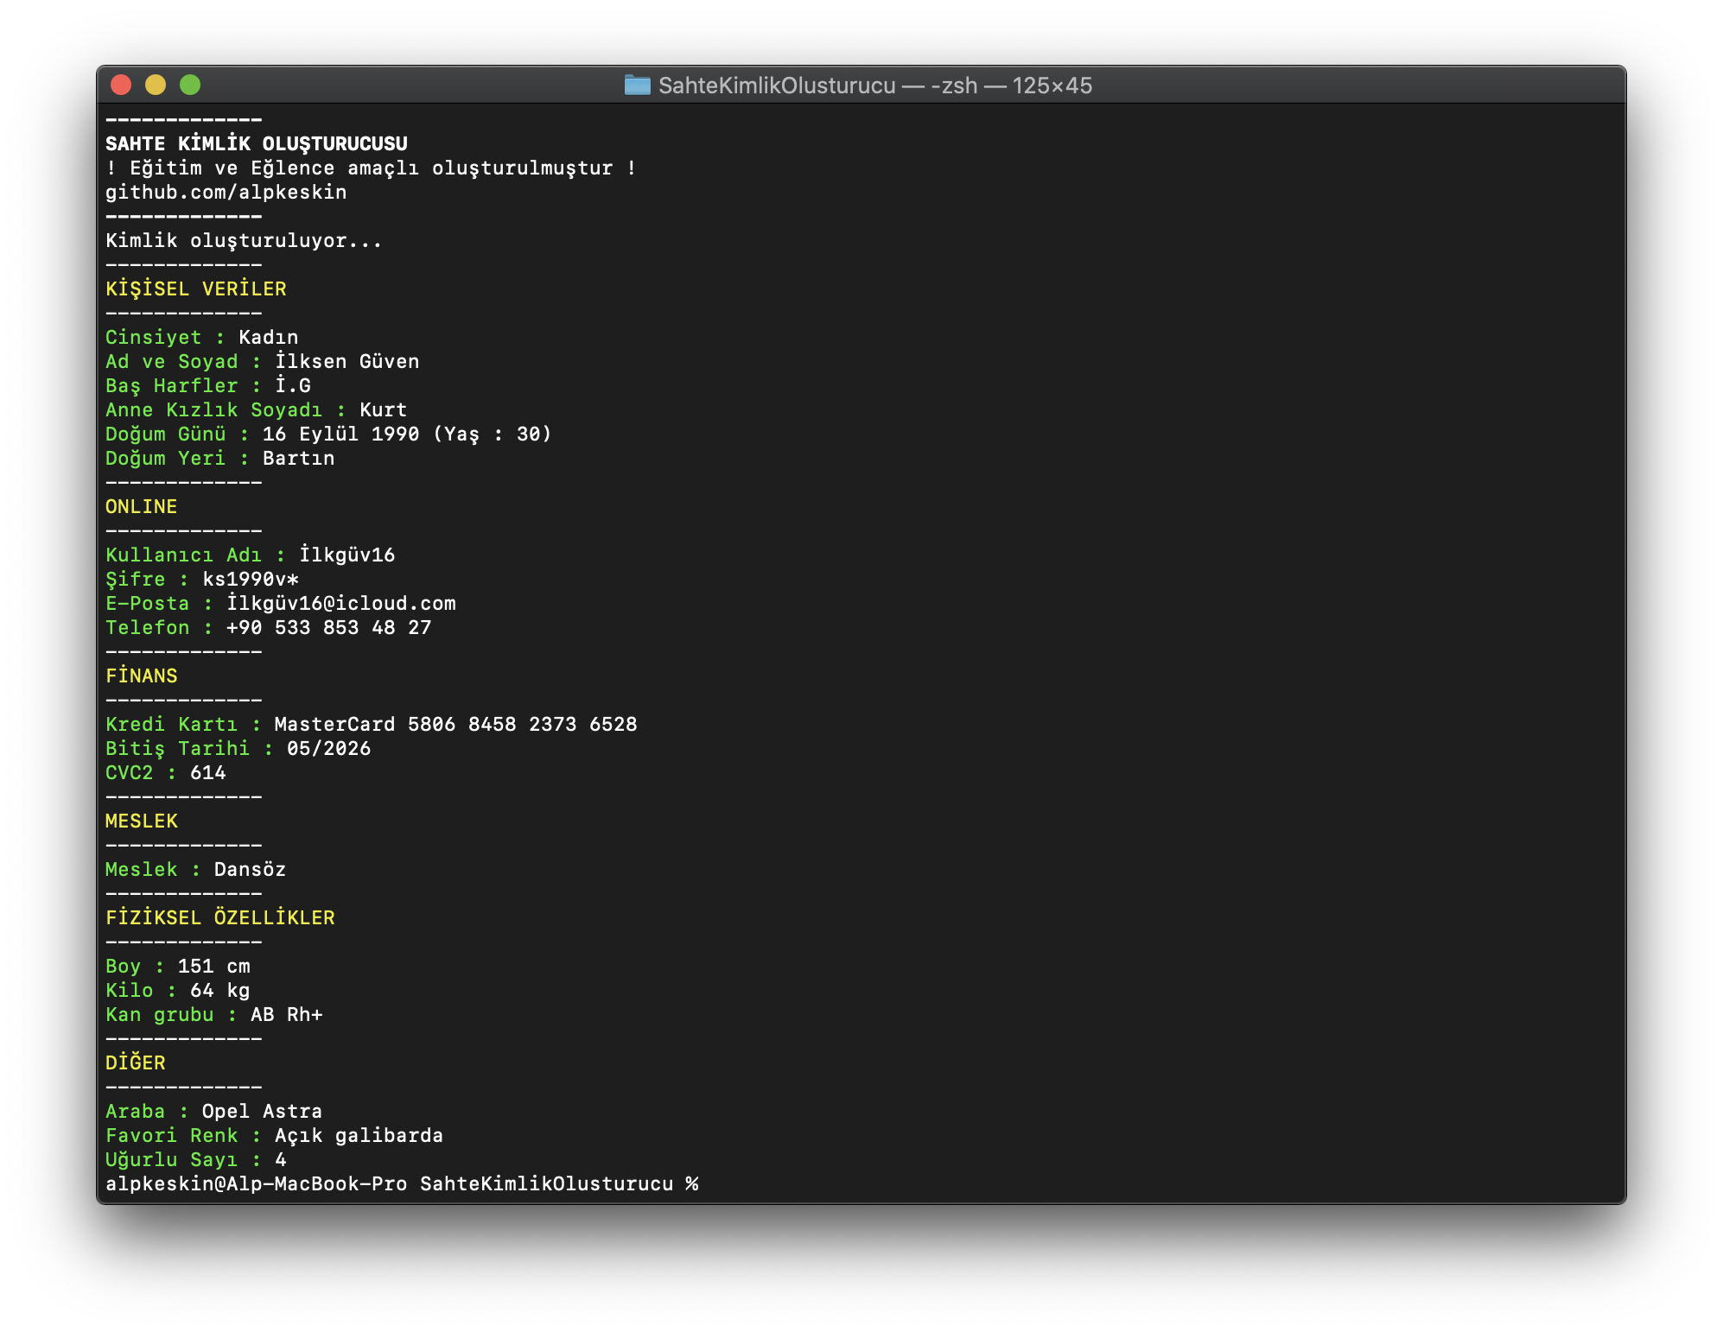Click the Kan grubu label
Screen dimensions: 1723x1332
tap(160, 1014)
